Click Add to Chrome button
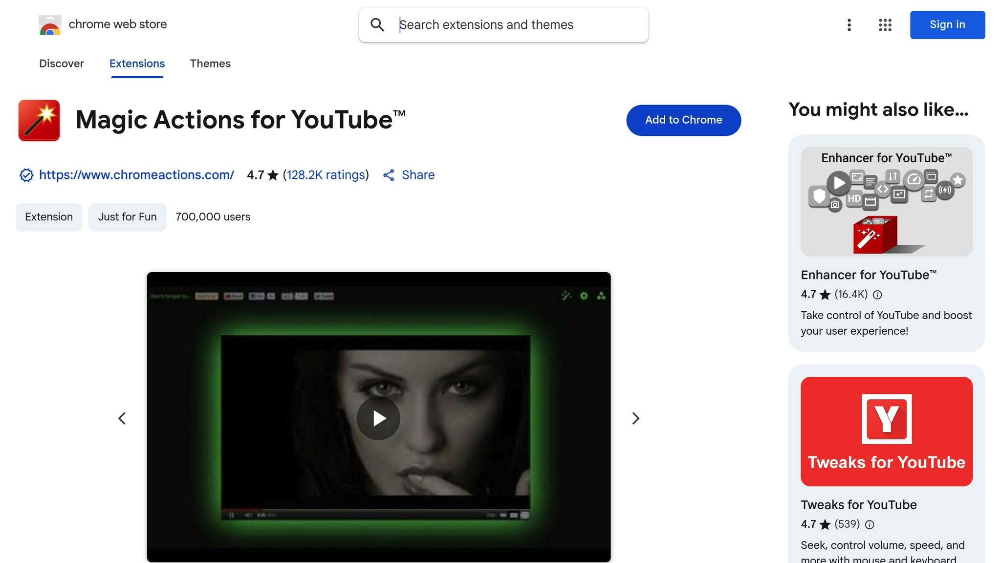Viewport: 1001px width, 563px height. pyautogui.click(x=683, y=120)
